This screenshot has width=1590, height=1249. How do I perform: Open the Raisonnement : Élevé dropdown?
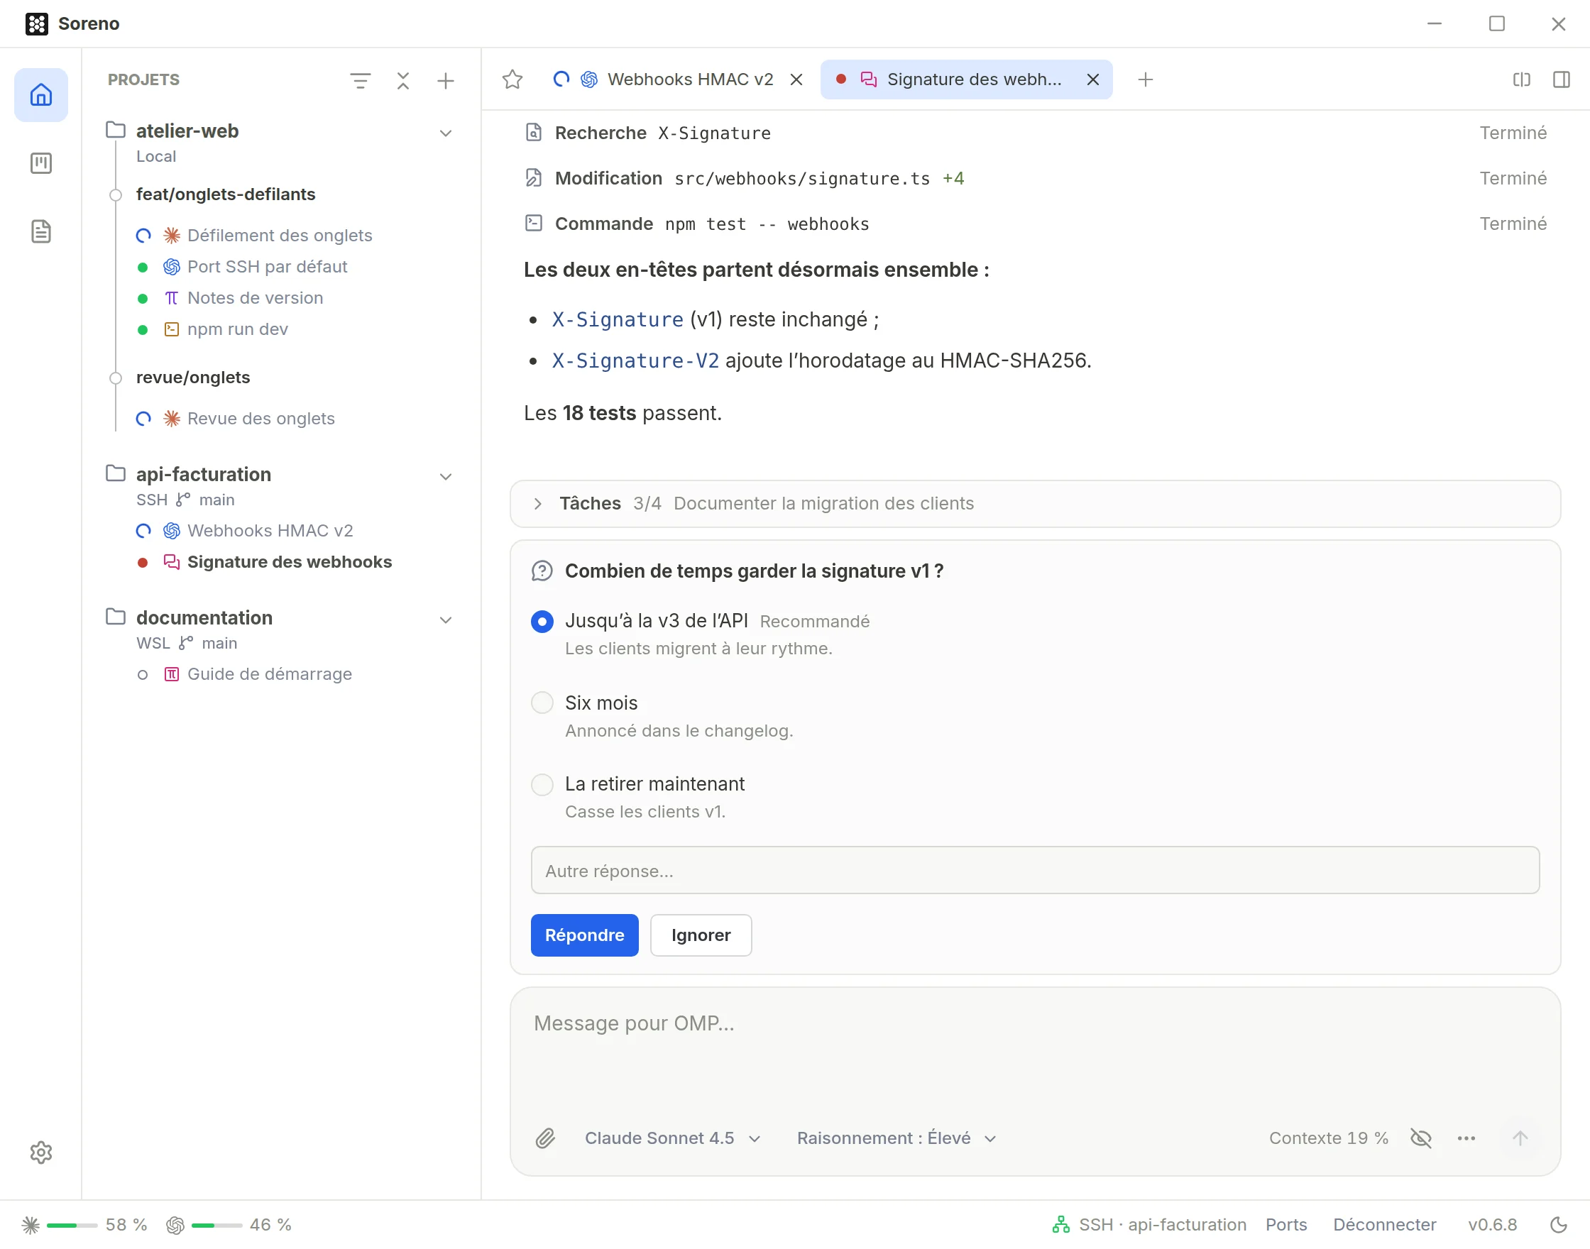click(x=897, y=1138)
